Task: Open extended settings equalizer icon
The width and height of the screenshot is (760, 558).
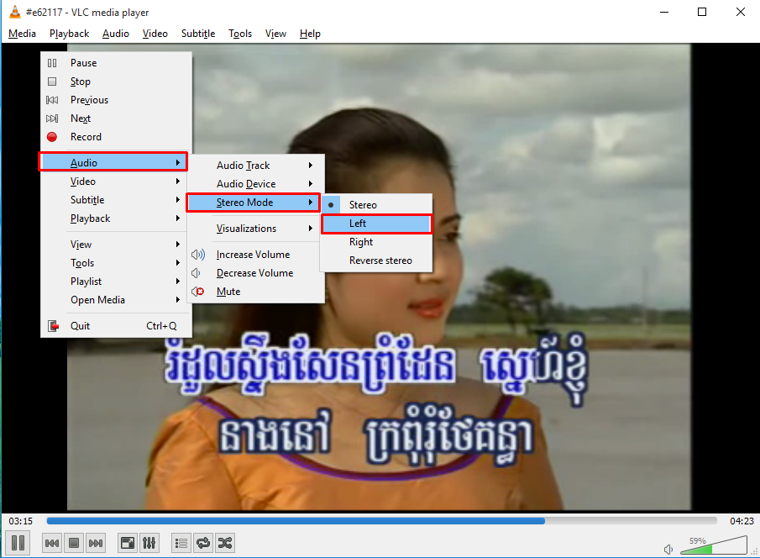Action: tap(149, 543)
